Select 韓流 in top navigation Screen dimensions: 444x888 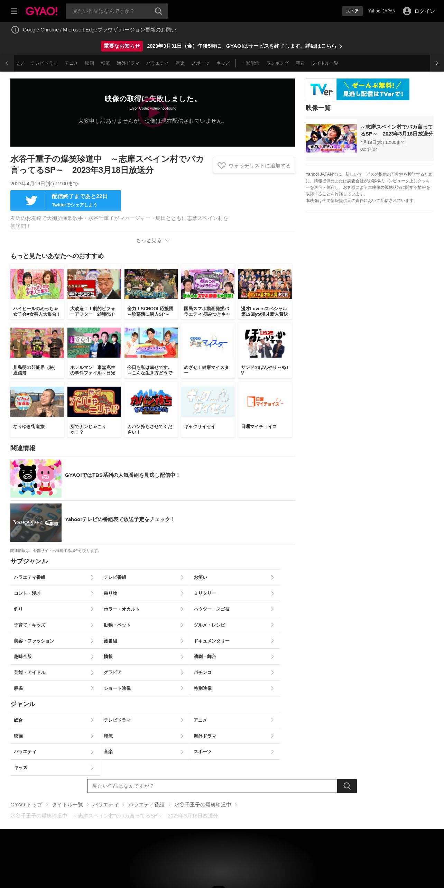105,63
